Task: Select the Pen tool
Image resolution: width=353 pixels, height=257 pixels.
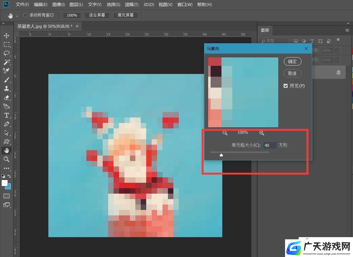Action: 7,124
